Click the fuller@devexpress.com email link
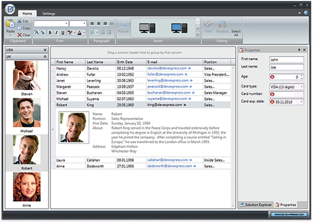The image size is (313, 222). point(165,75)
